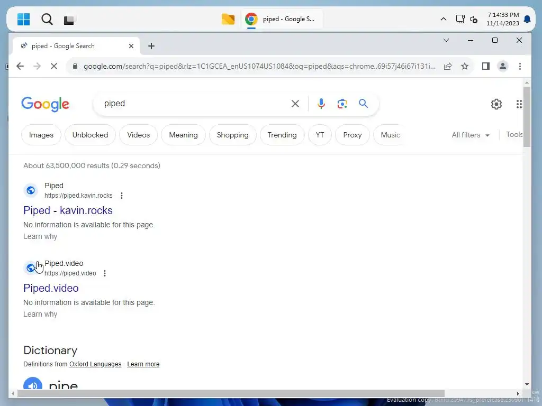Open the Oxford Languages link
542x406 pixels.
click(x=95, y=364)
